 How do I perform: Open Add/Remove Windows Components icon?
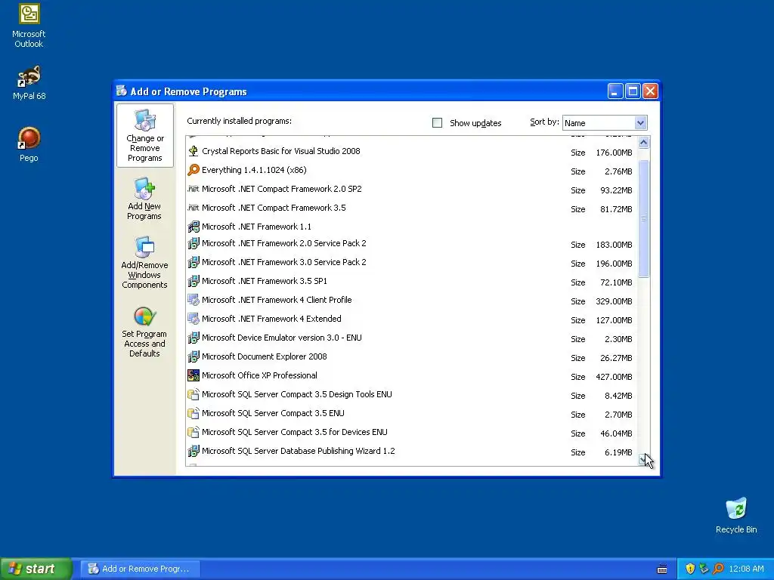click(x=144, y=262)
